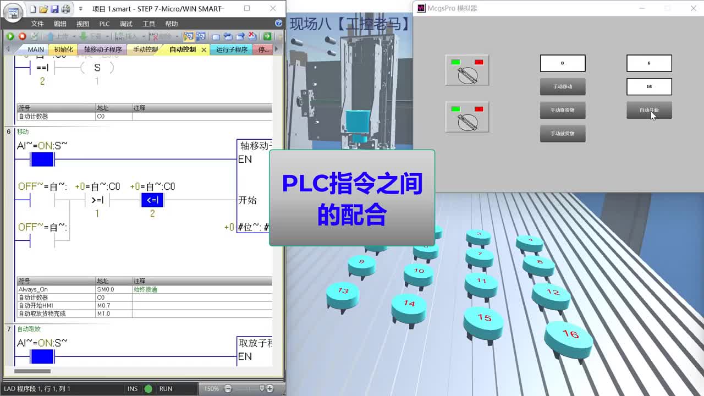Expand the Download (下载) dropdown arrow
Image resolution: width=704 pixels, height=396 pixels.
pos(106,36)
